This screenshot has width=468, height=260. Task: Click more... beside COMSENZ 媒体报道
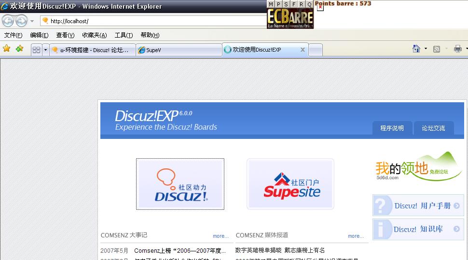[356, 236]
